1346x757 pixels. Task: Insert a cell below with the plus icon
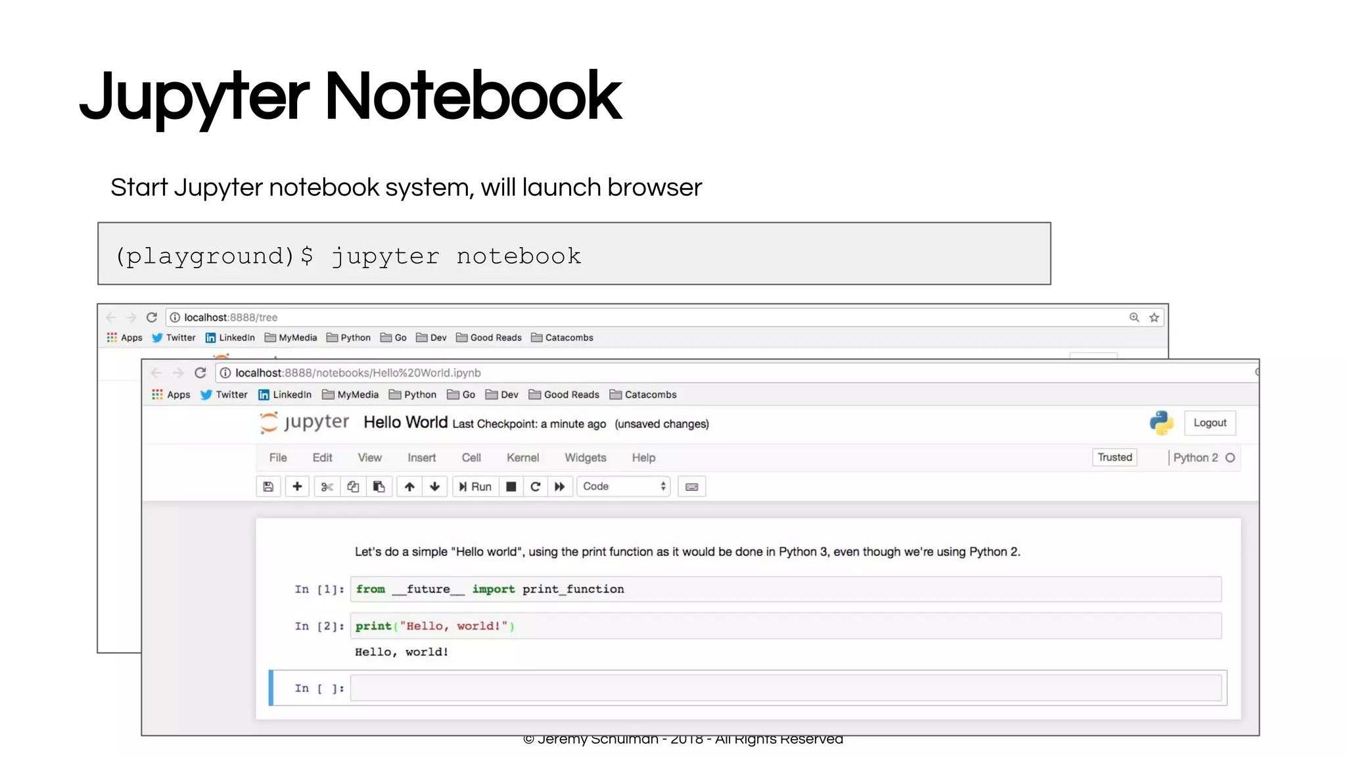(x=297, y=486)
